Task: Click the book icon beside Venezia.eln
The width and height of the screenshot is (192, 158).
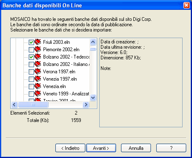Action: [38, 86]
